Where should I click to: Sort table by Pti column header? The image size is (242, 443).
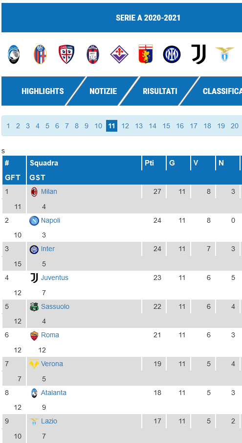point(149,163)
